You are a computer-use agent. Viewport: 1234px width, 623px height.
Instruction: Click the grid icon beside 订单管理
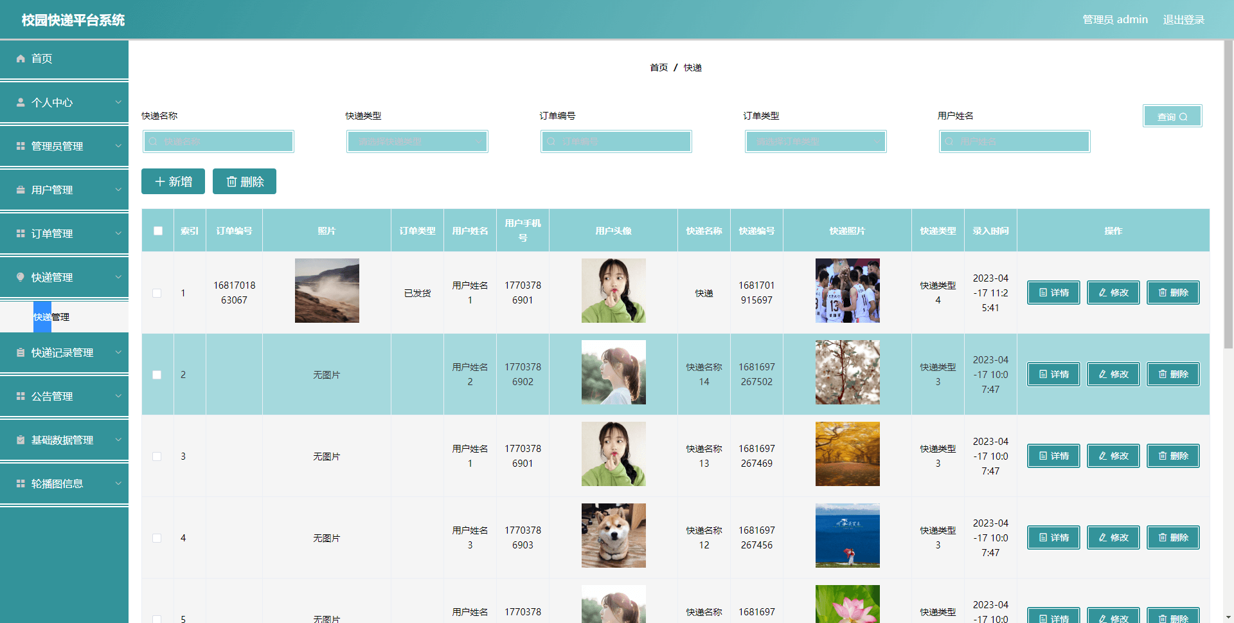pyautogui.click(x=21, y=233)
